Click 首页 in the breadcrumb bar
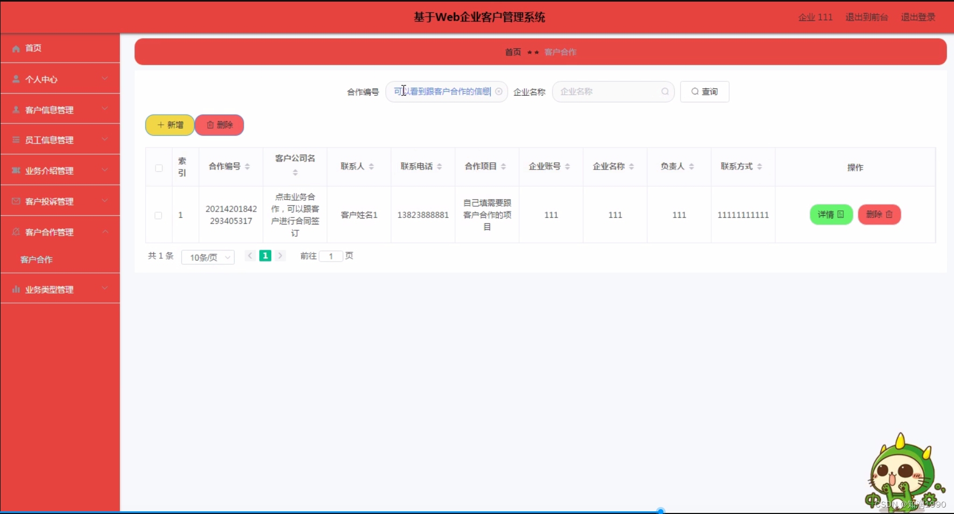Screen dimensions: 954x514 point(512,52)
